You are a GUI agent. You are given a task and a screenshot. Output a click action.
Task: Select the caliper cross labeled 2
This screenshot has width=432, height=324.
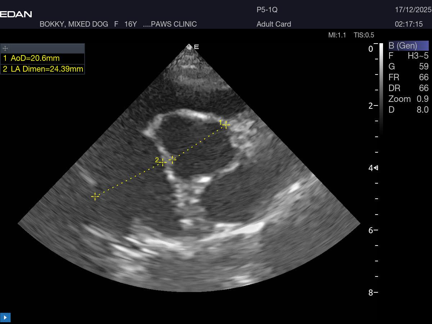163,162
